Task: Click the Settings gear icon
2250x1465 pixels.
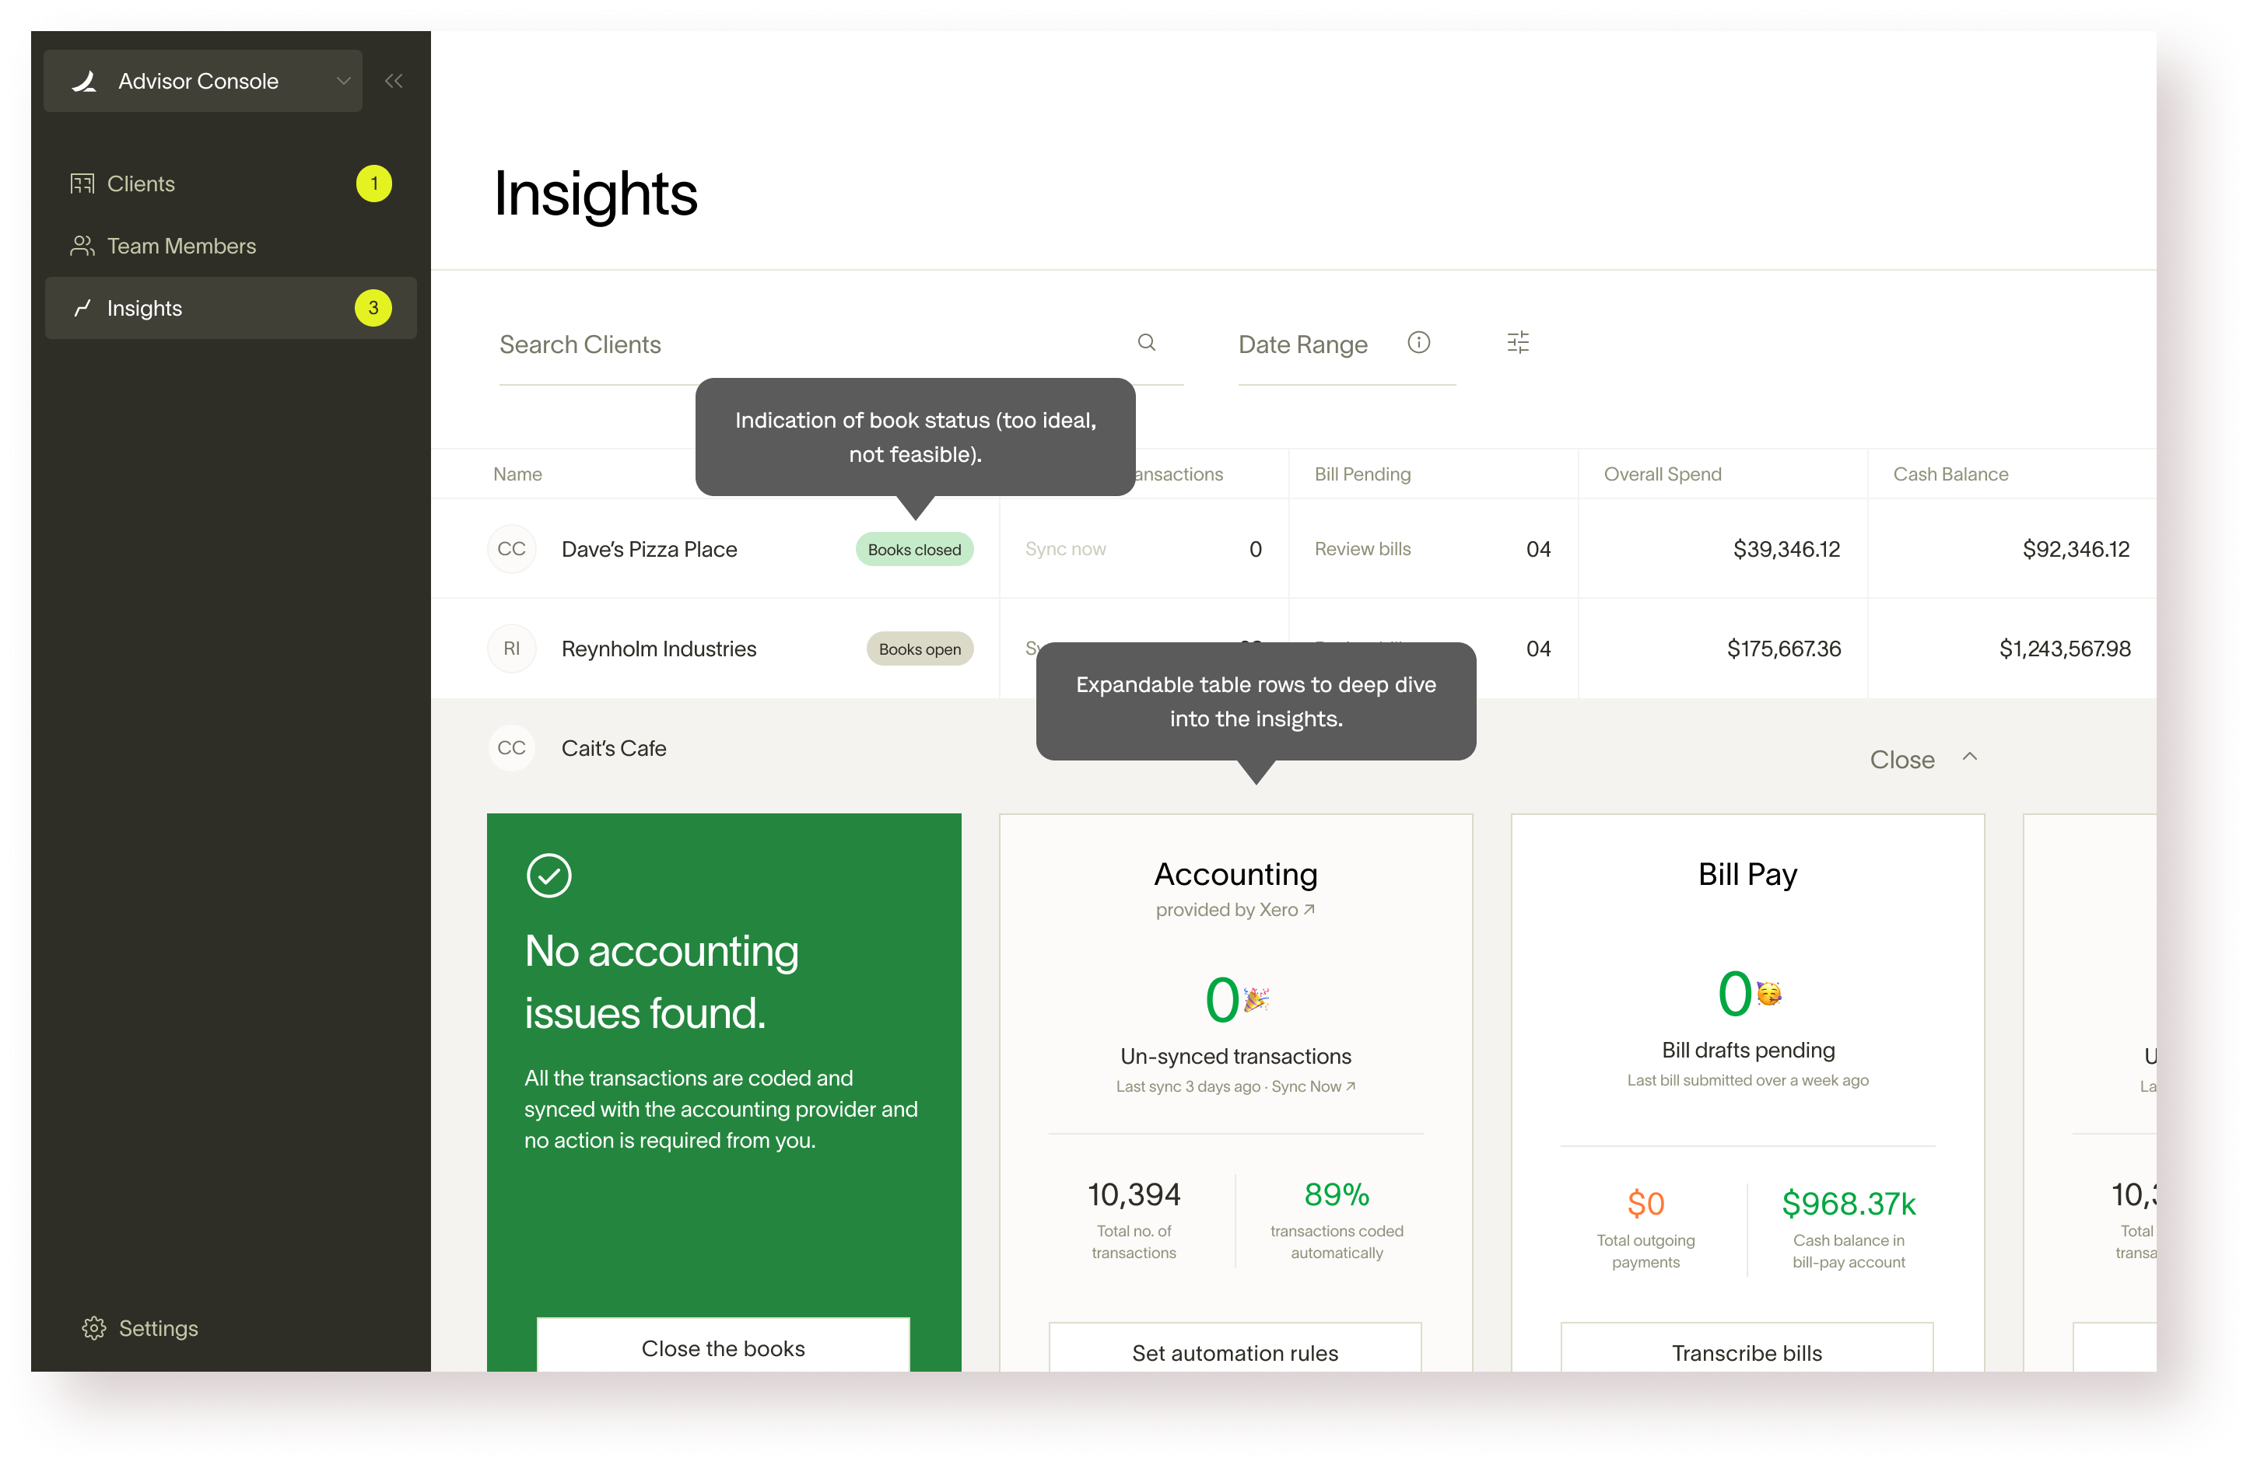Action: [x=93, y=1328]
